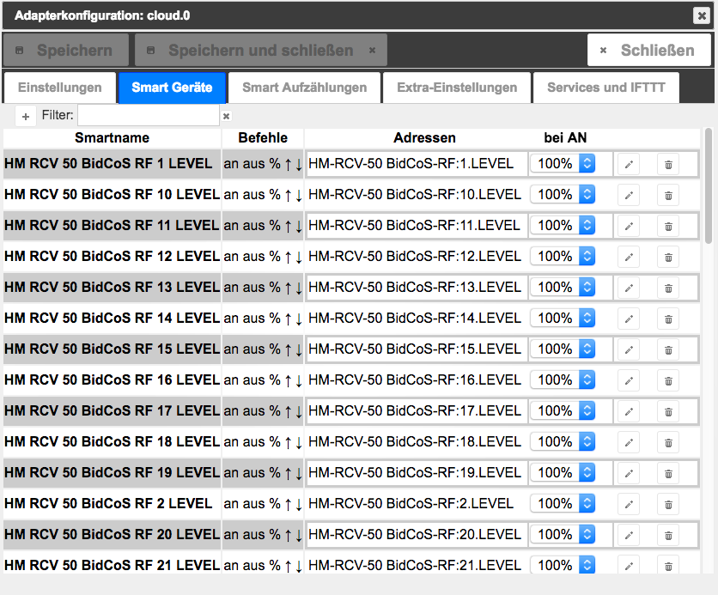Screen dimensions: 718x595
Task: Delete RF 17 LEVEL entry
Action: click(668, 411)
